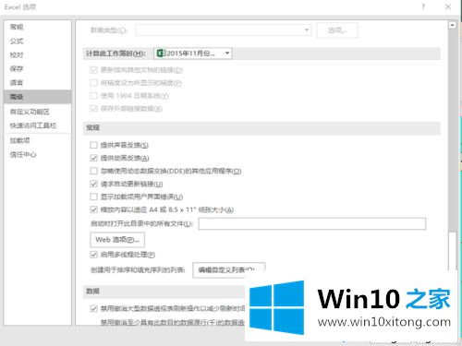Uncheck scale content for A4 paper checkbox
This screenshot has width=462, height=346.
(x=93, y=209)
